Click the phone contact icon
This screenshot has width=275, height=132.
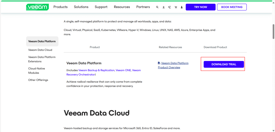pos(169,7)
